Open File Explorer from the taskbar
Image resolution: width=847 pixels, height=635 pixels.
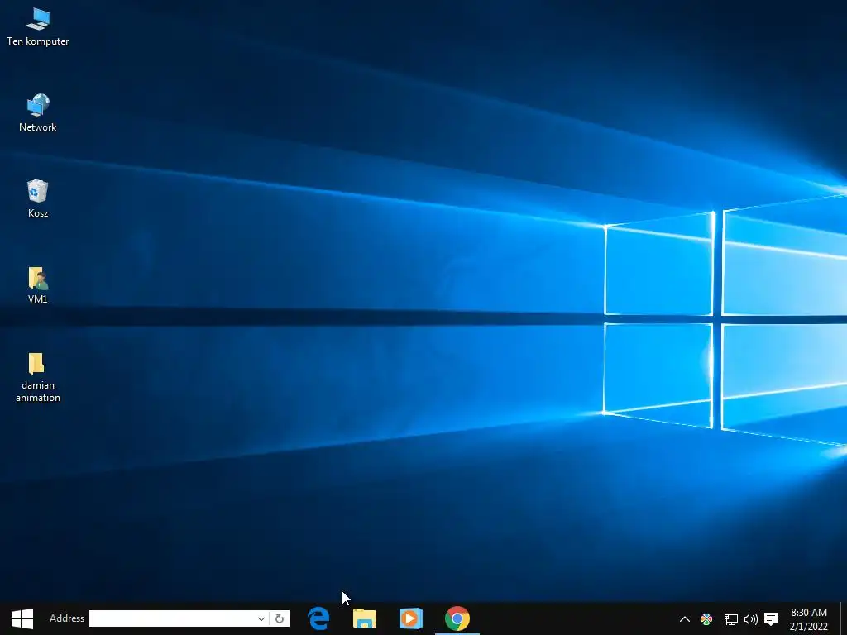tap(365, 618)
